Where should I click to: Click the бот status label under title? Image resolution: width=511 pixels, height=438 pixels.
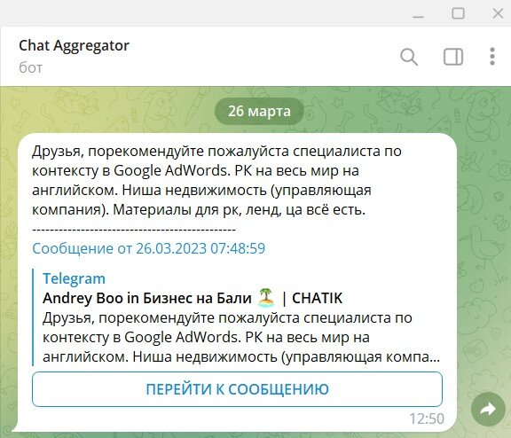click(31, 67)
